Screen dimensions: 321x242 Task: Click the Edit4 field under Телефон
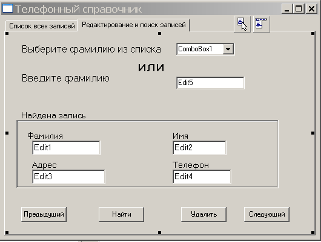[202, 176]
